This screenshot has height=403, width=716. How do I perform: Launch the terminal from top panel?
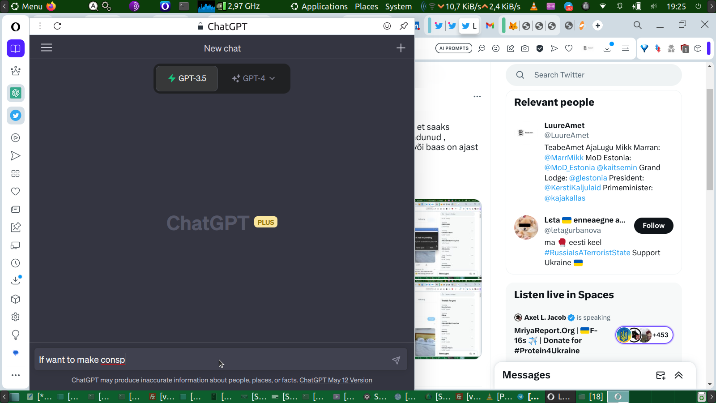(x=184, y=6)
